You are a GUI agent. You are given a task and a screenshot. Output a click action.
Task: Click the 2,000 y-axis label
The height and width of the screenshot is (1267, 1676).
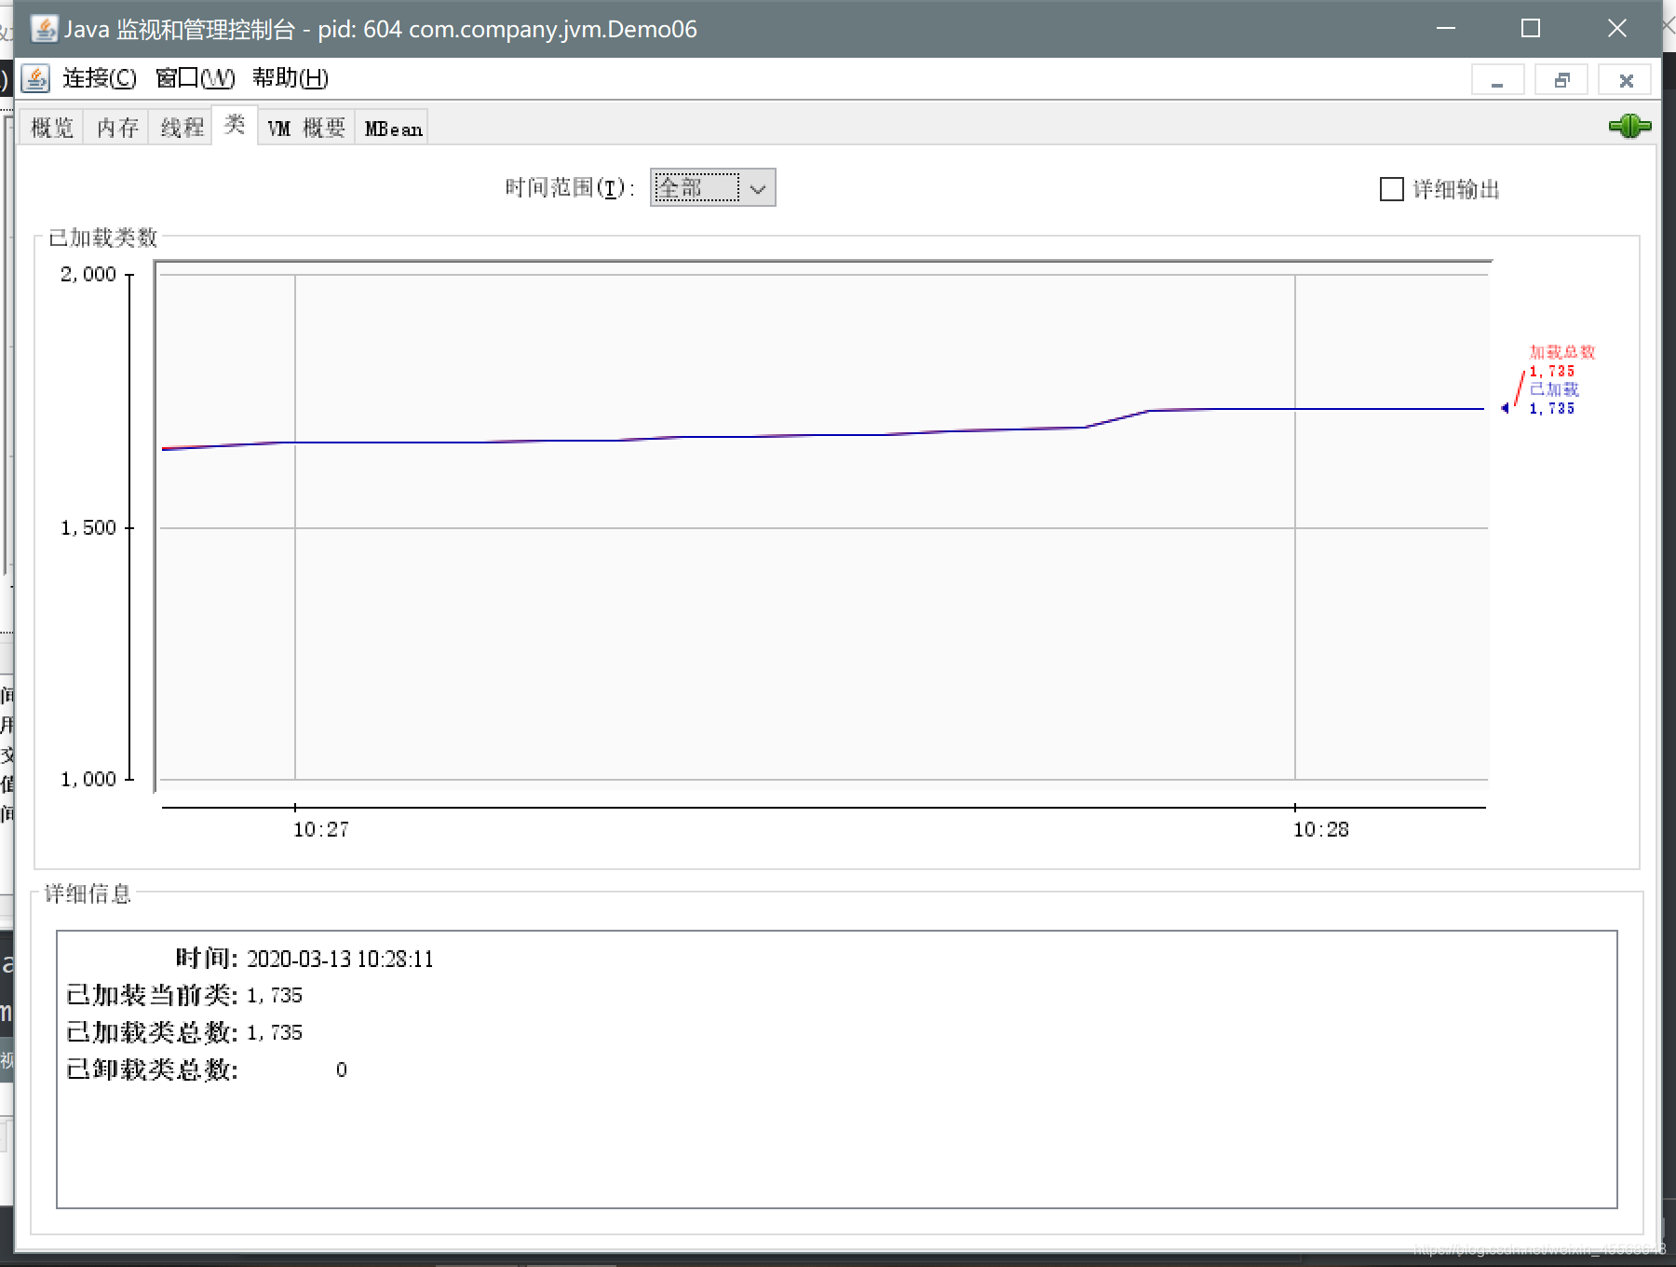click(88, 274)
